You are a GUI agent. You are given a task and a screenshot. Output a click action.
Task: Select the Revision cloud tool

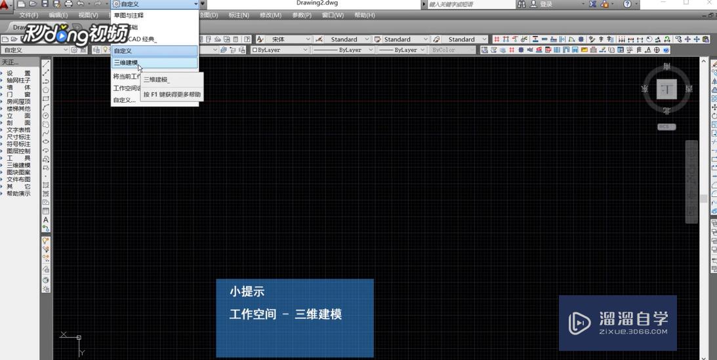click(x=46, y=124)
